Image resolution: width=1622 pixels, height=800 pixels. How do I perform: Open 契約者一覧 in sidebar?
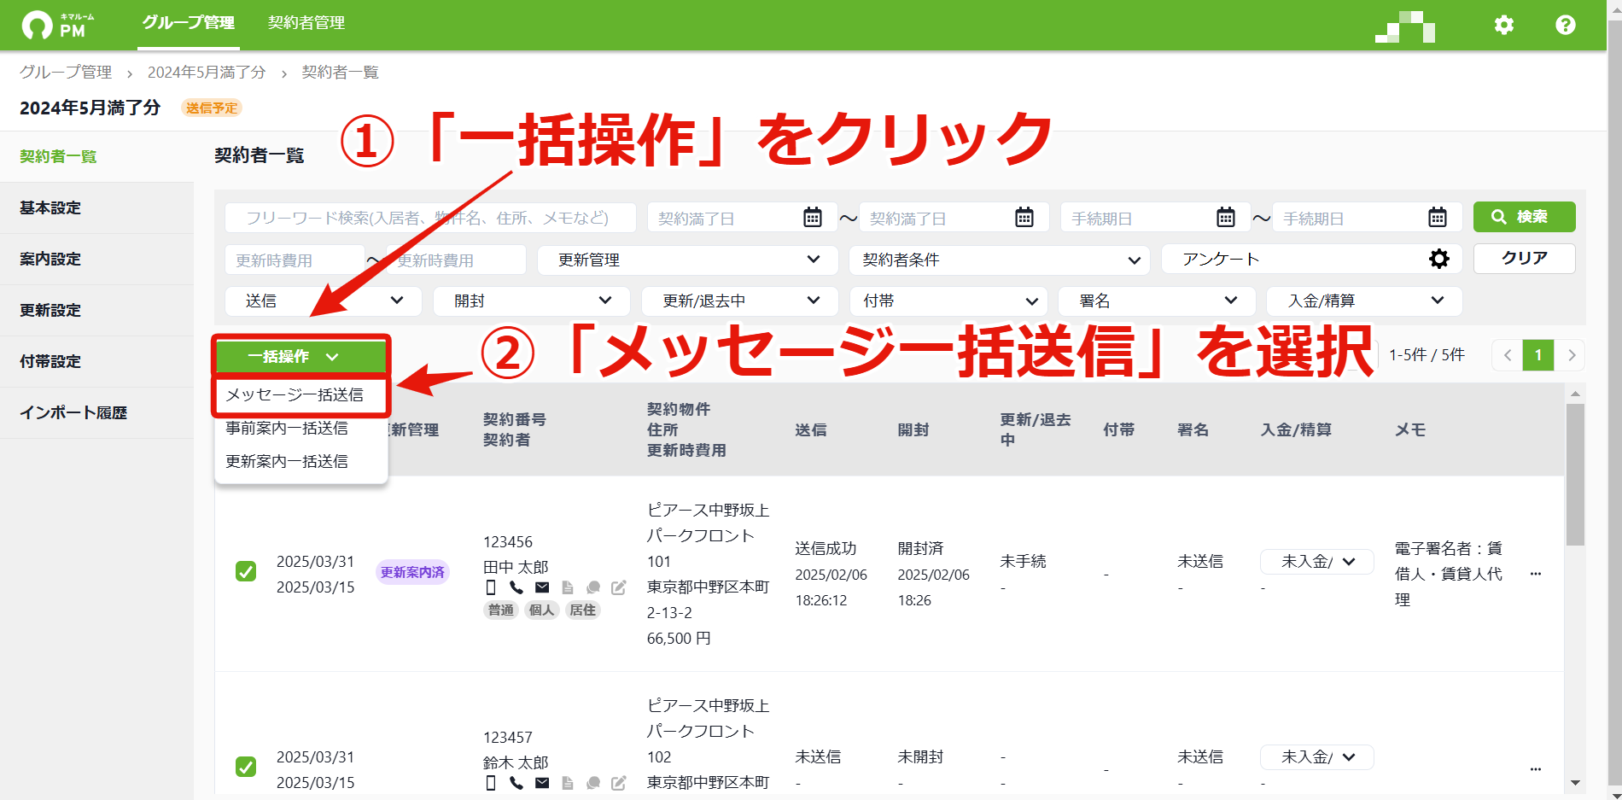pyautogui.click(x=96, y=156)
